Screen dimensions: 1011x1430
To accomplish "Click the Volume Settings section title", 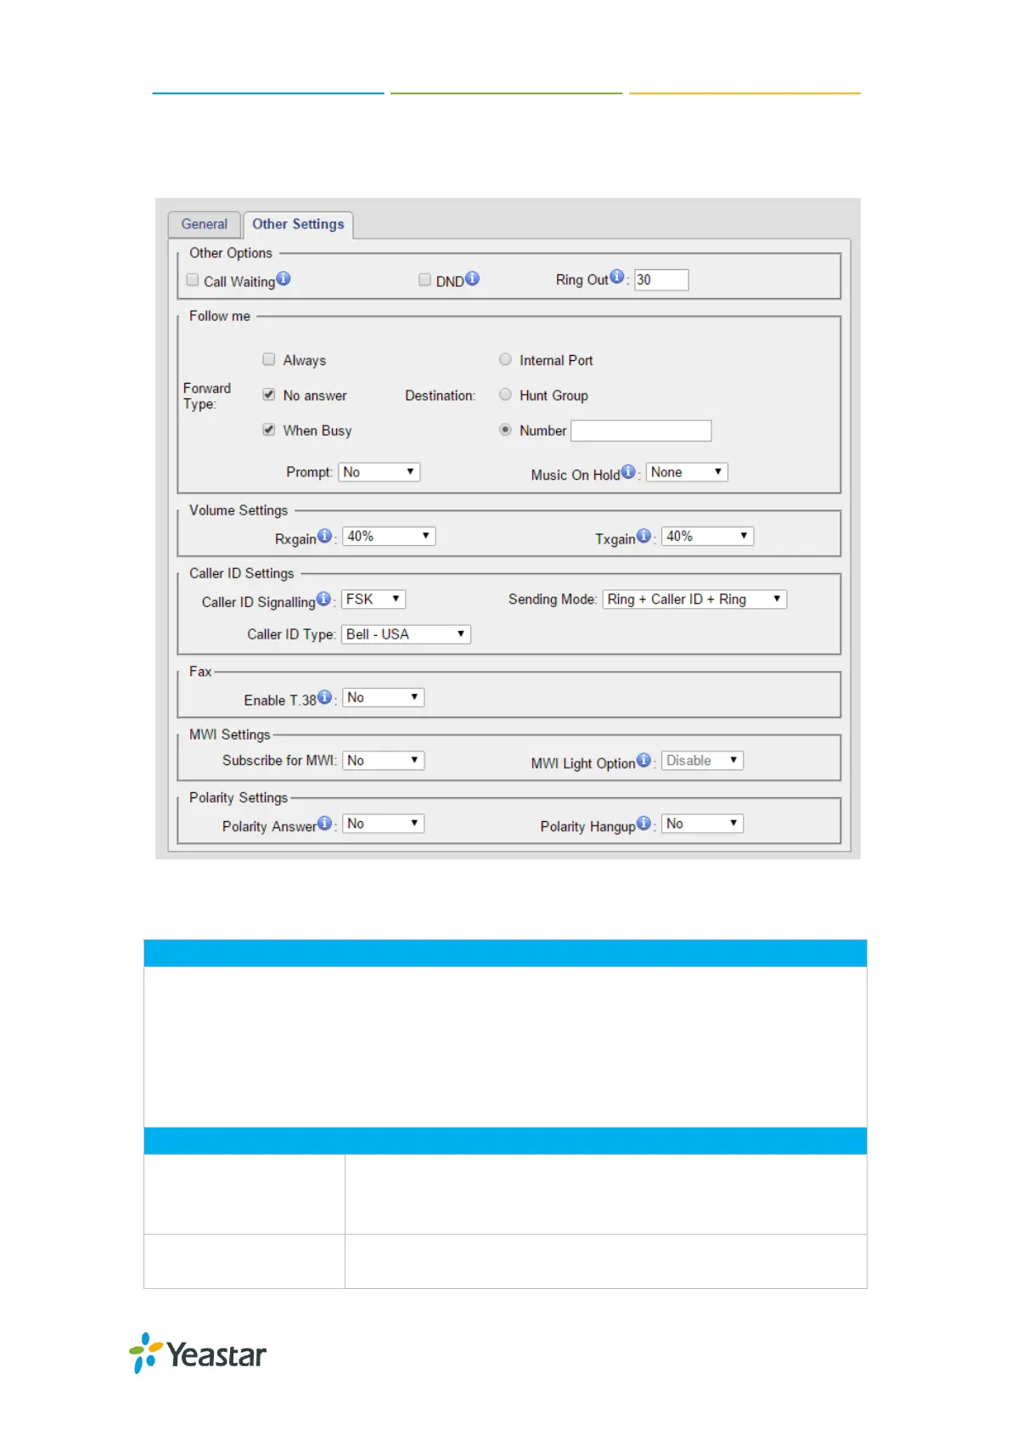I will 239,510.
